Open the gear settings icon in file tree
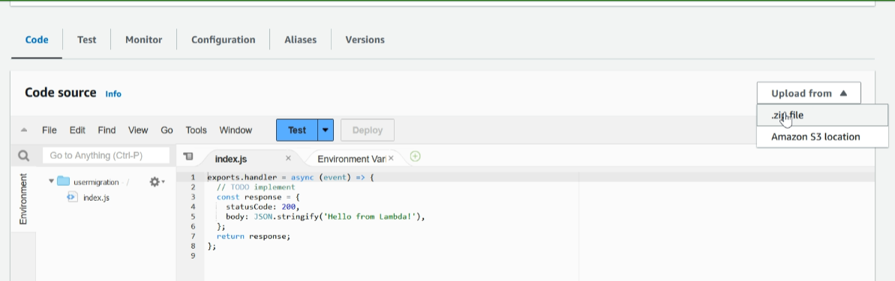The width and height of the screenshot is (895, 281). [x=155, y=182]
